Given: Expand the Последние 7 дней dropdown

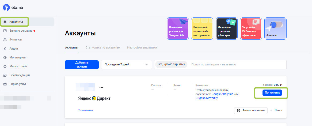Looking at the screenshot, I should [x=126, y=64].
